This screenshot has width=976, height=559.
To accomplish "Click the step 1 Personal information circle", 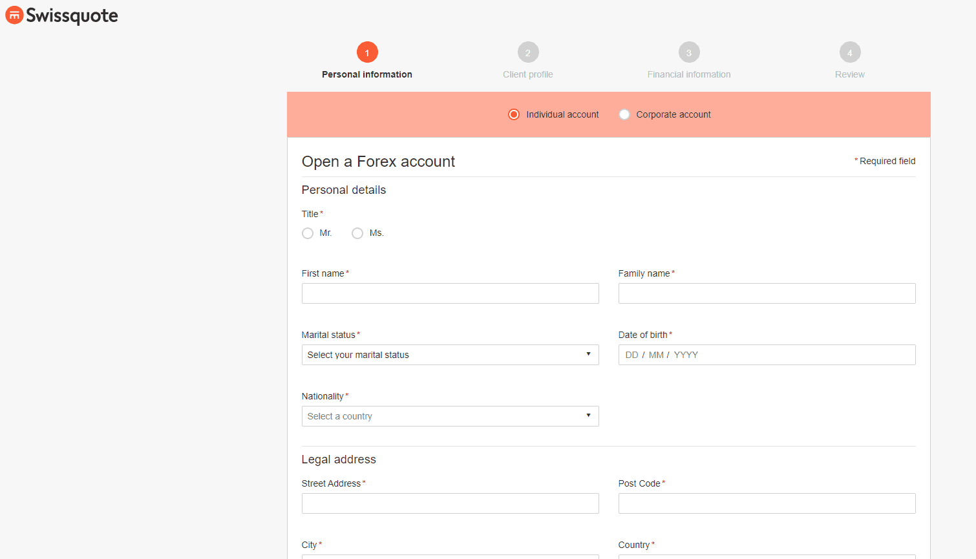I will click(367, 52).
